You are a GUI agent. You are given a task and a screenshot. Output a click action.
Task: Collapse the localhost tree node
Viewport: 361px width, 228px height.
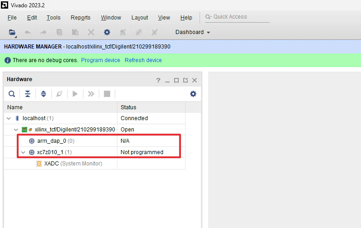[9, 118]
